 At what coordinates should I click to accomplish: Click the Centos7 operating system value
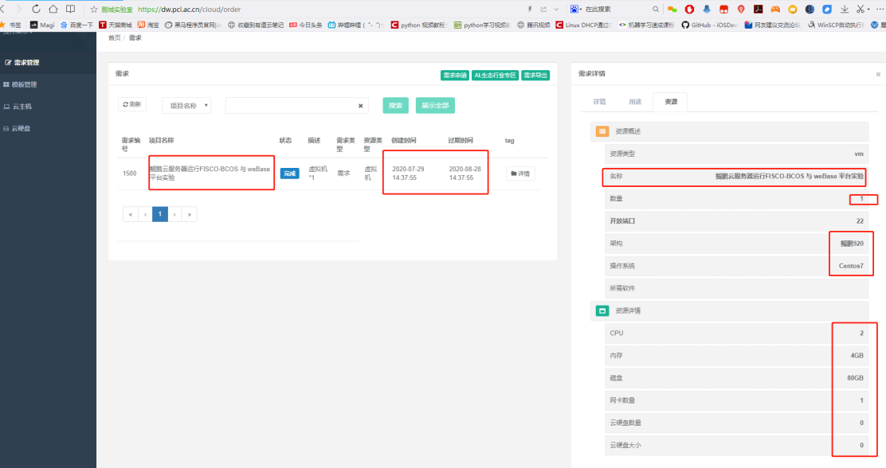[851, 266]
